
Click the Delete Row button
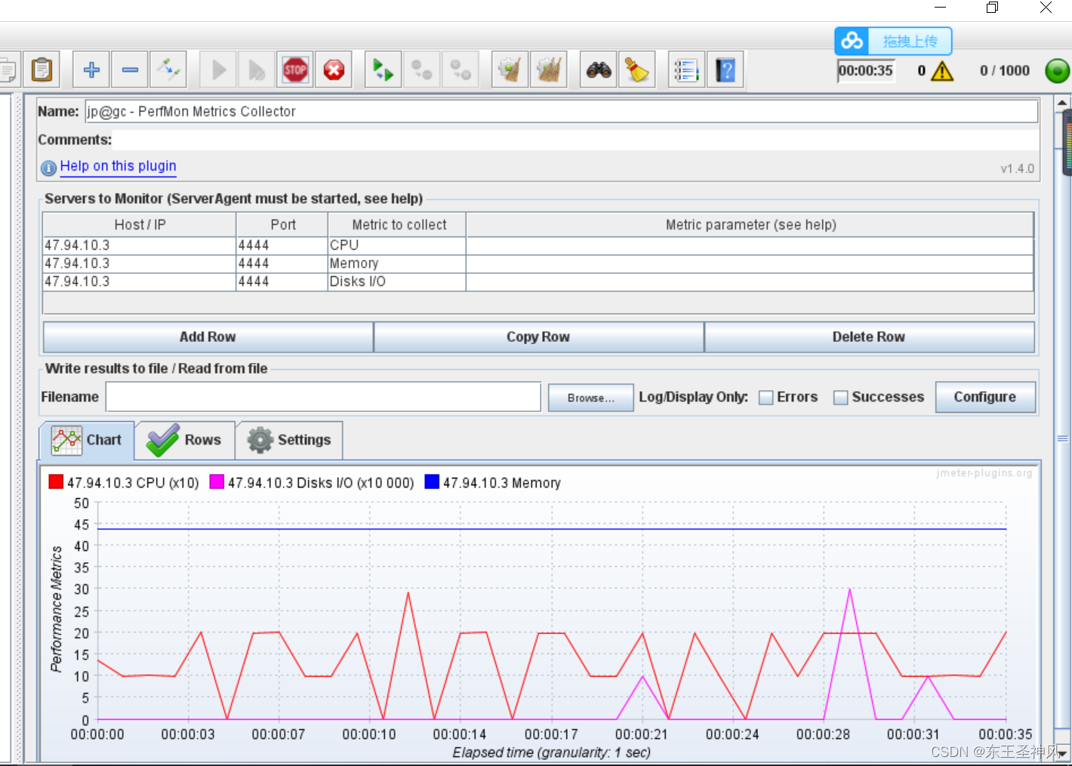[868, 337]
